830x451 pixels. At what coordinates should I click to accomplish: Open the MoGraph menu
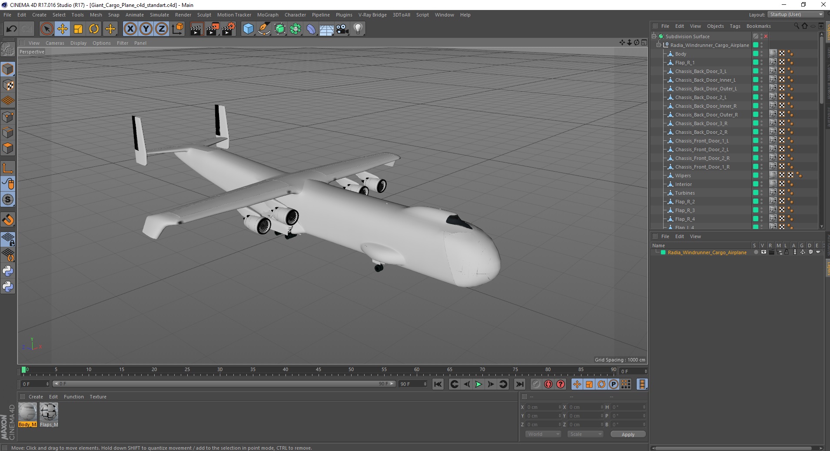coord(268,15)
